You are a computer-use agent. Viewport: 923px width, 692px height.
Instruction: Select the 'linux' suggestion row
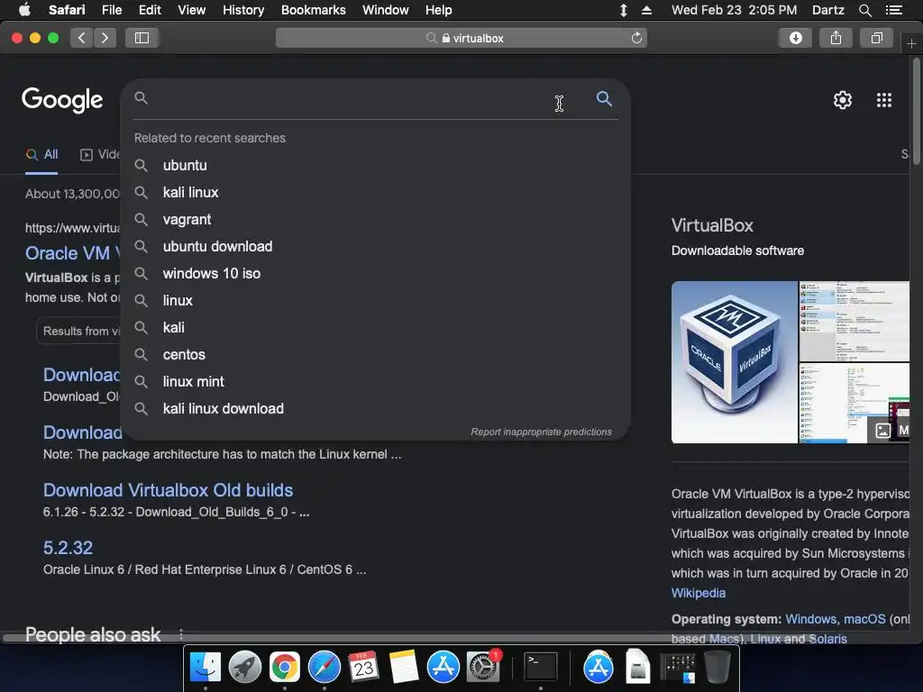tap(376, 301)
